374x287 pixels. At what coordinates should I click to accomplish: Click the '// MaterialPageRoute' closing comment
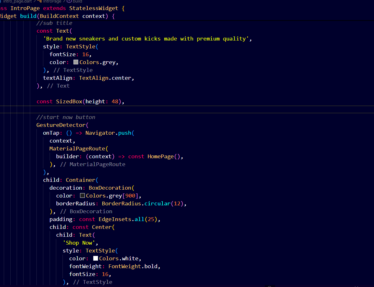(x=93, y=164)
